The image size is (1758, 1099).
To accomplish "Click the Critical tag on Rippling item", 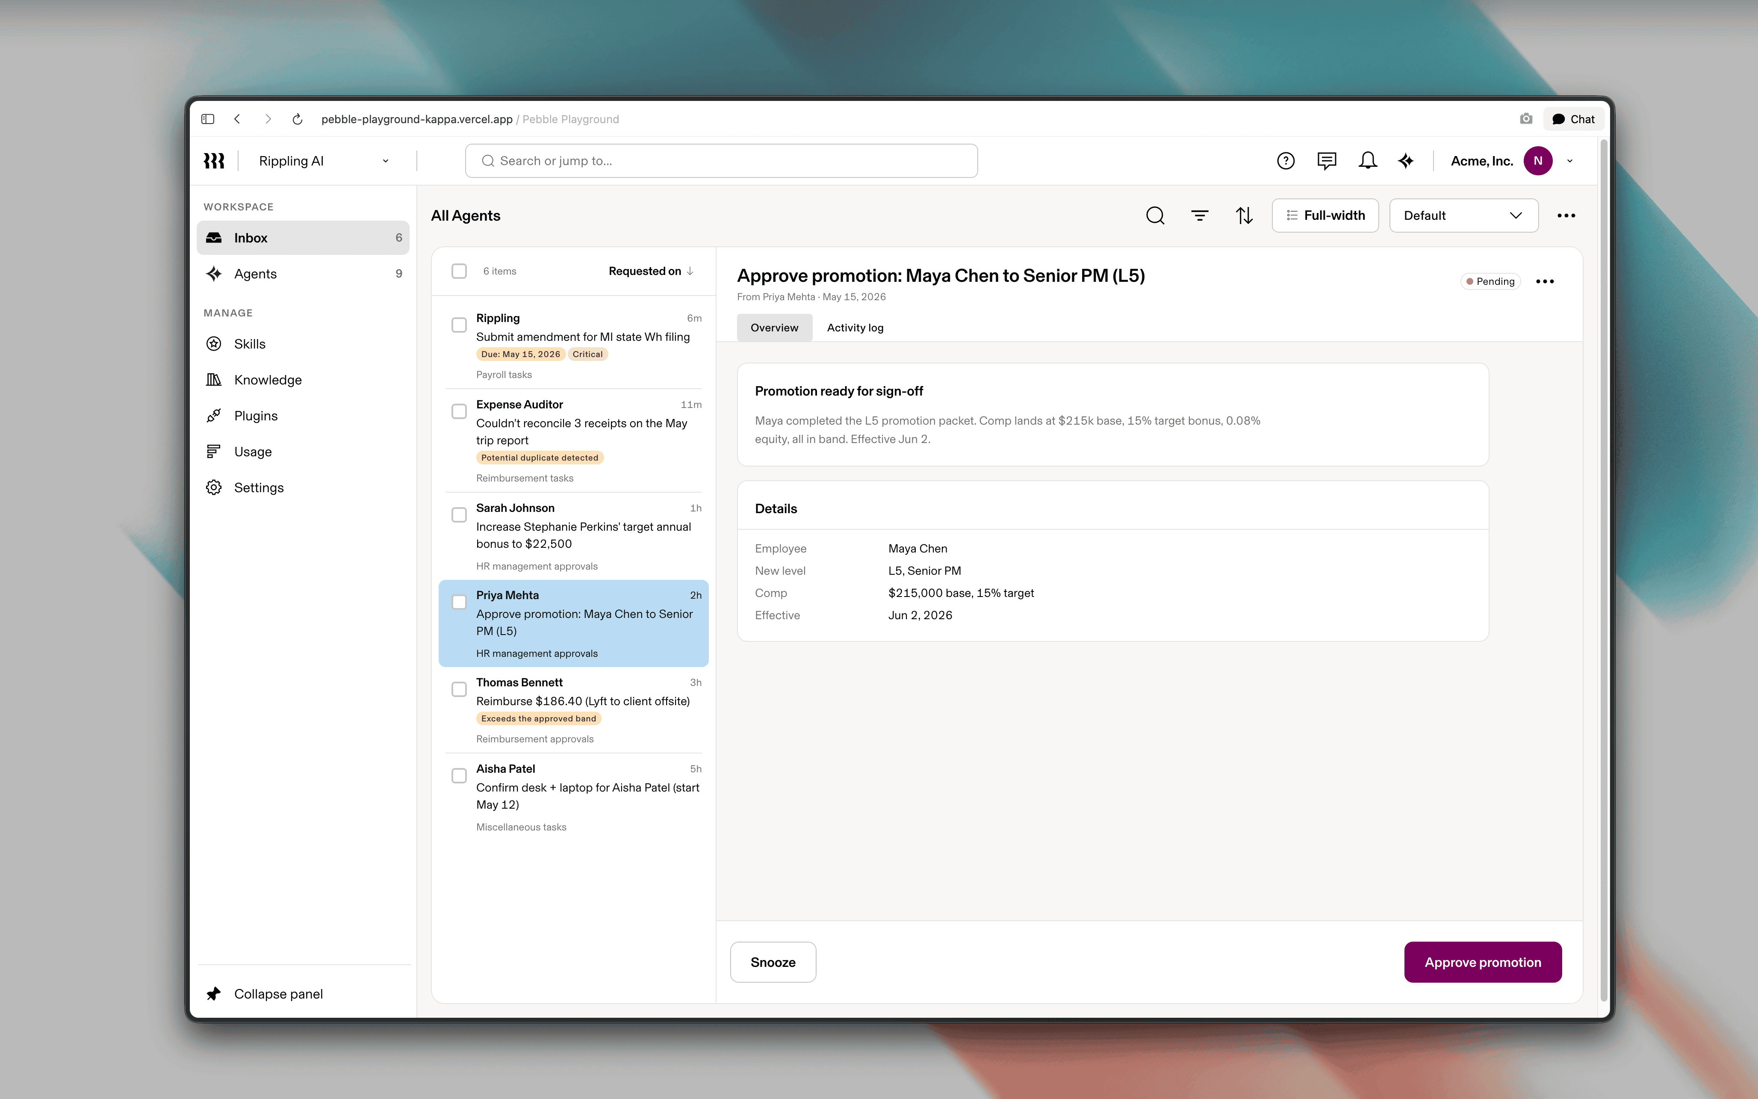I will [587, 354].
